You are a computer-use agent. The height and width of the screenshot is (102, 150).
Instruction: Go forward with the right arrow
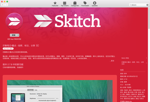click(x=6, y=5)
